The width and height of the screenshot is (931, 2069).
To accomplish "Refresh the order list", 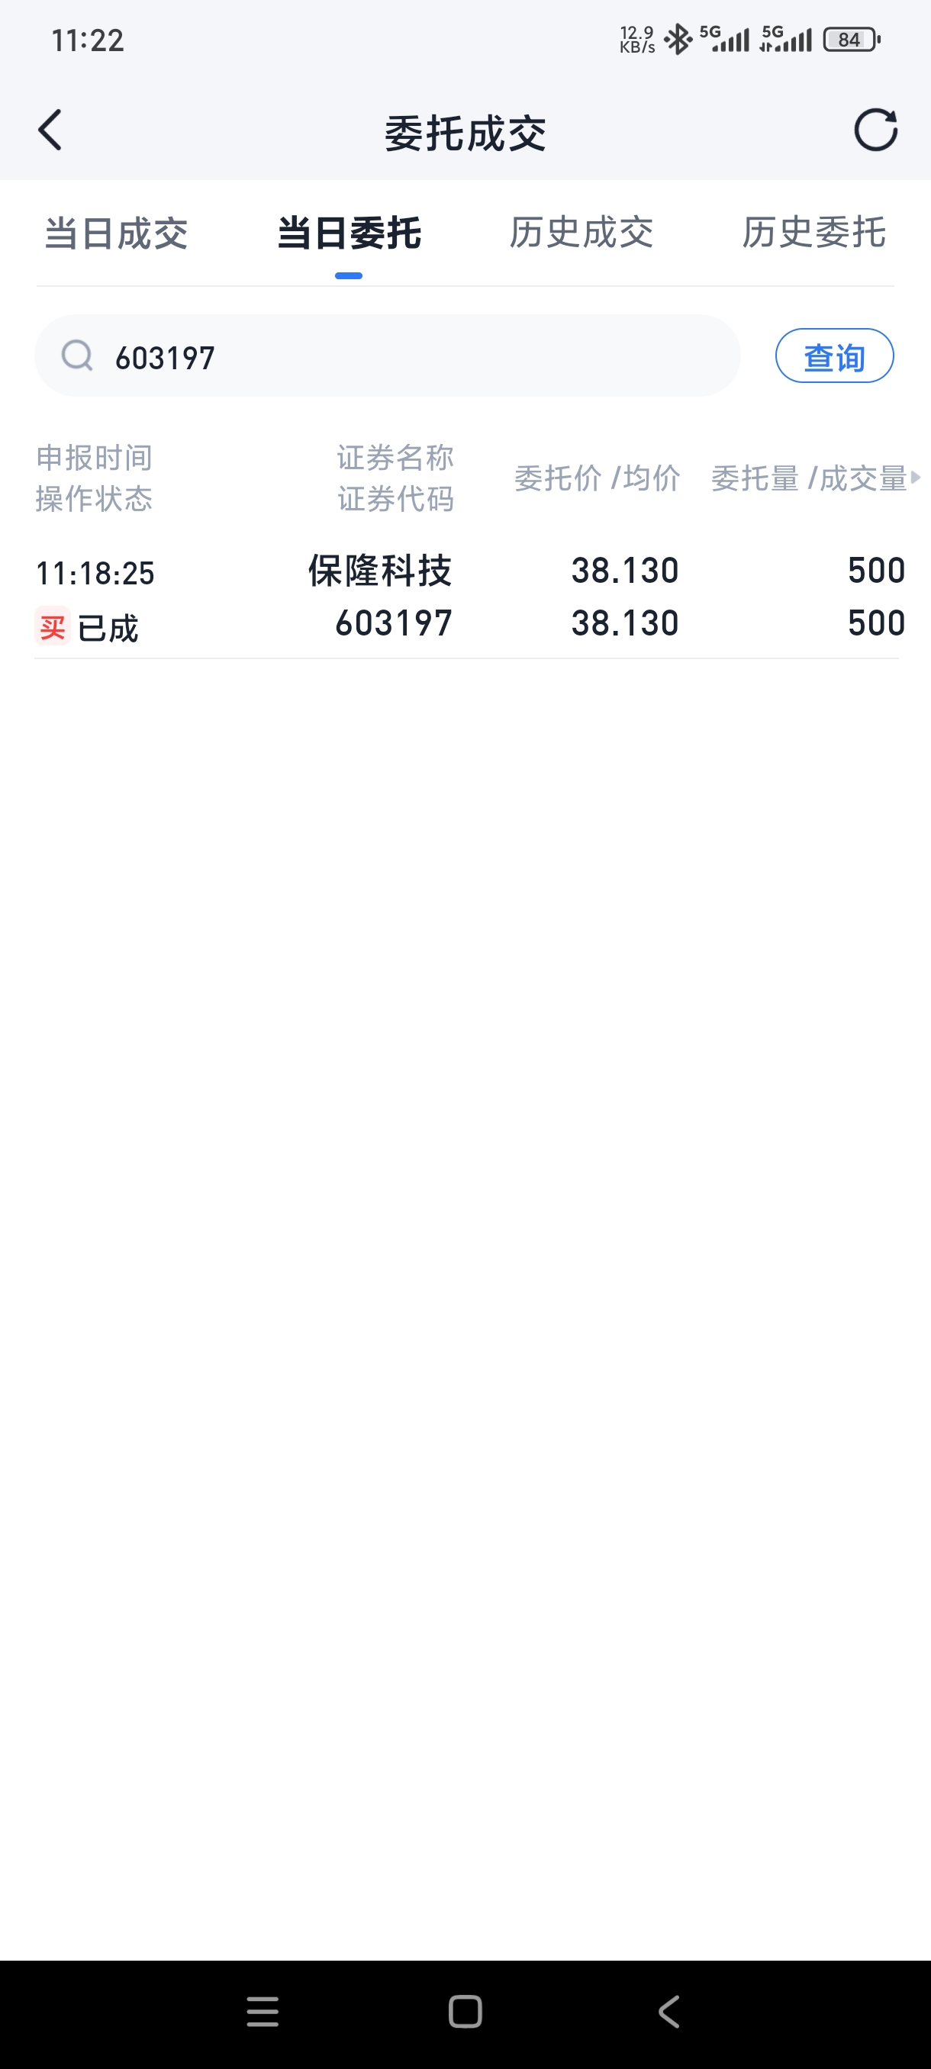I will click(x=875, y=130).
